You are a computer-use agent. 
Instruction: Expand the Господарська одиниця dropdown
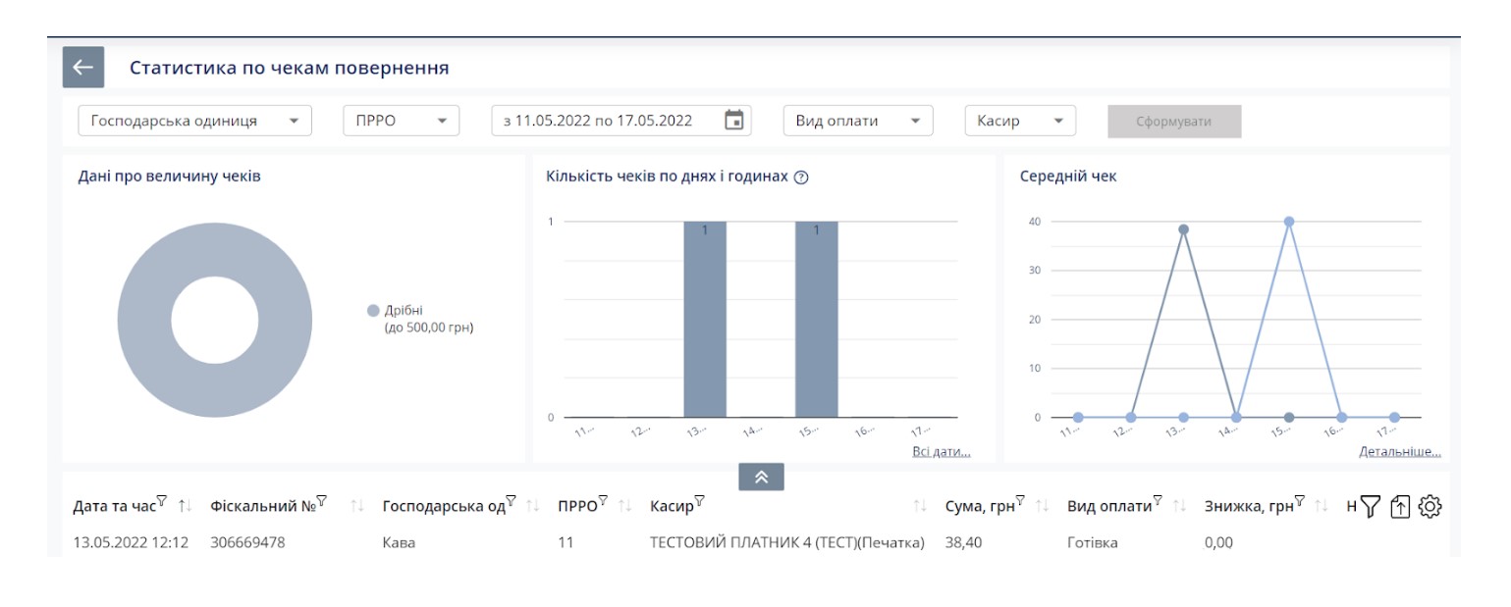coord(194,121)
